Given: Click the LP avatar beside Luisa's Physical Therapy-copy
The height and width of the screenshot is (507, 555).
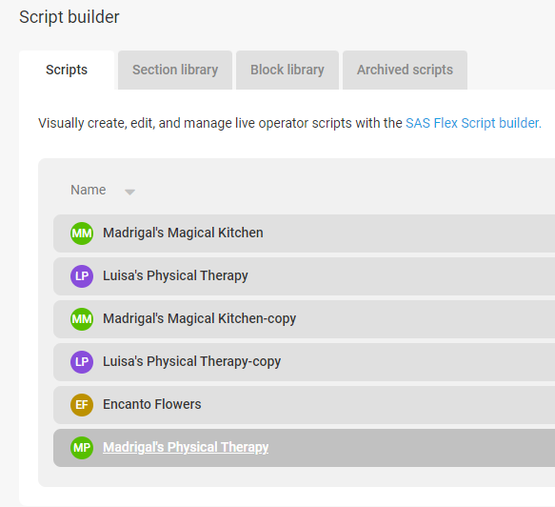Looking at the screenshot, I should pos(82,362).
